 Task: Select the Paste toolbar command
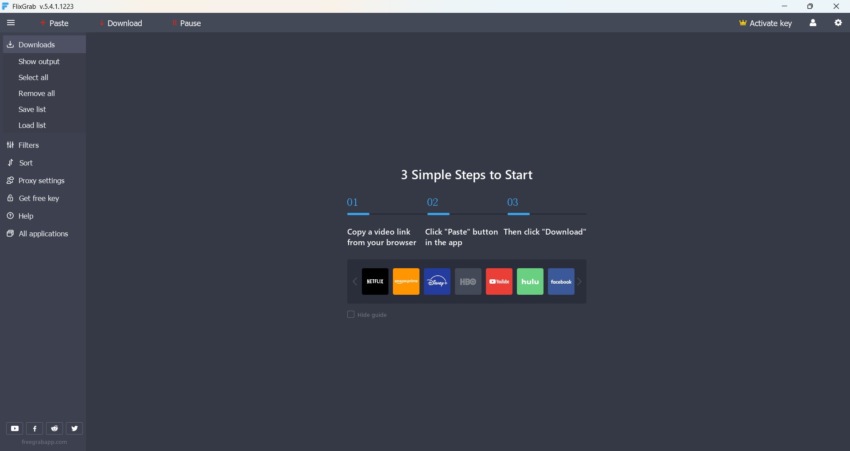tap(54, 23)
